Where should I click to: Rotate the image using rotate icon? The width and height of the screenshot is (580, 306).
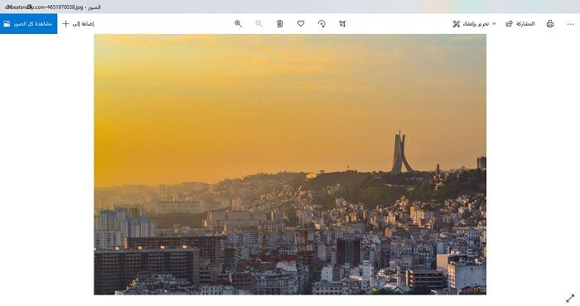[x=321, y=24]
